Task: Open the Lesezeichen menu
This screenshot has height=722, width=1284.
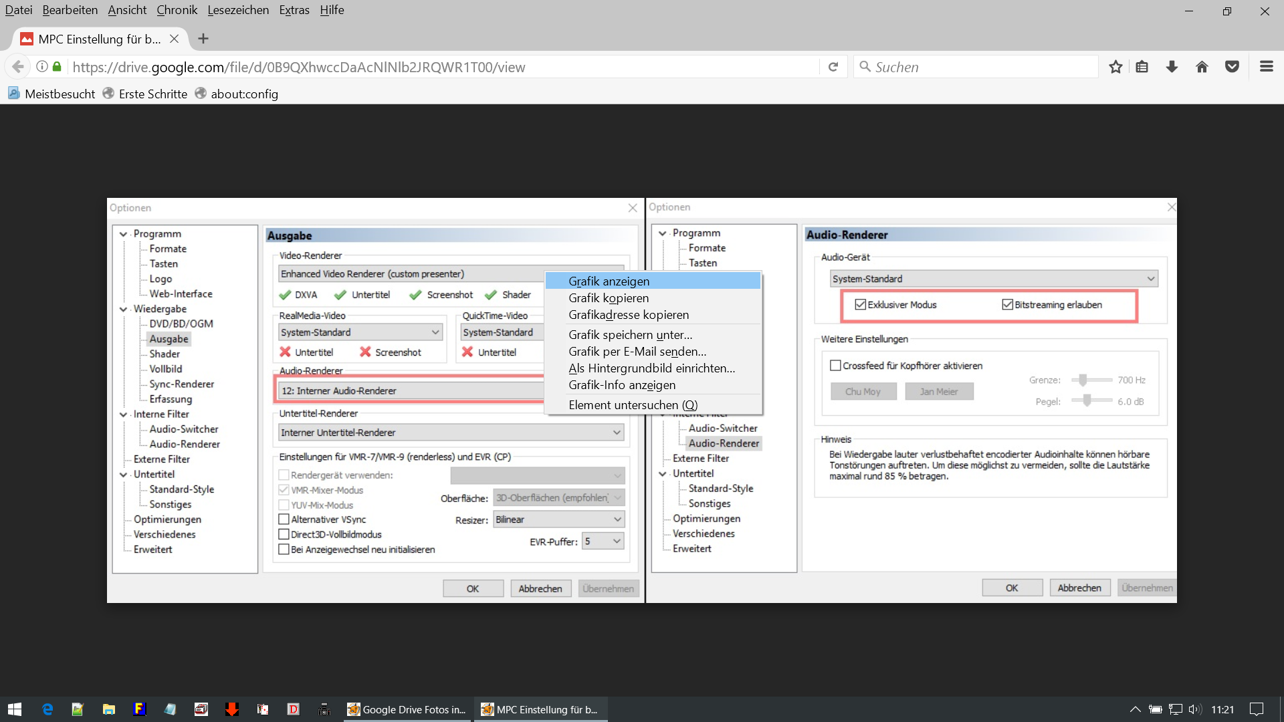Action: pyautogui.click(x=238, y=10)
